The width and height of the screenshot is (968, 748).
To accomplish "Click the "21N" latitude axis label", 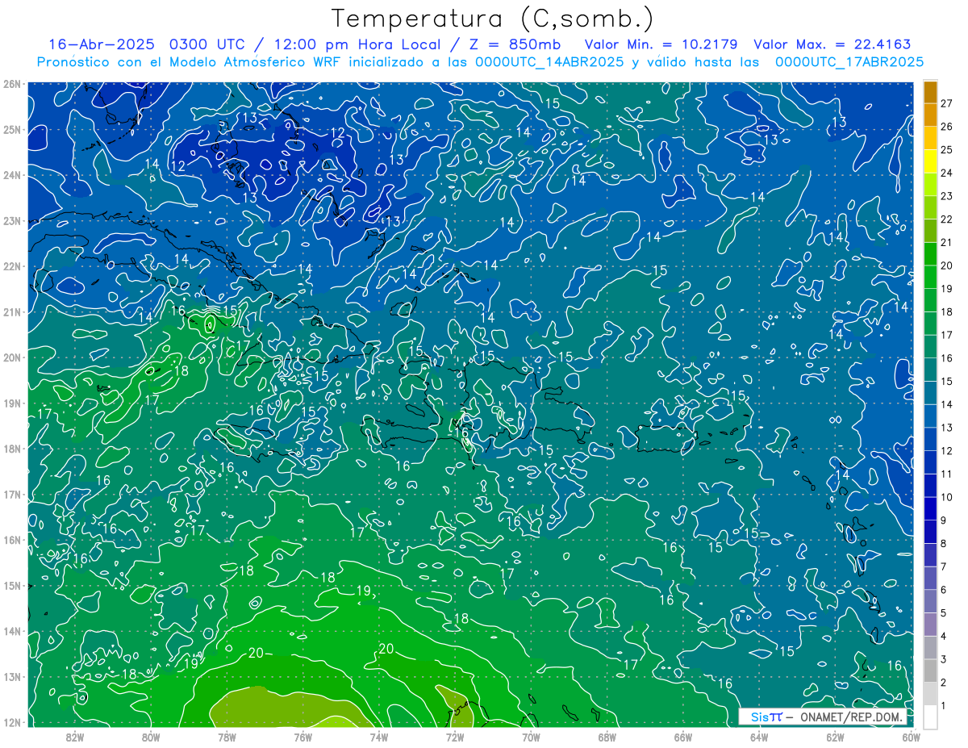I will (x=11, y=311).
